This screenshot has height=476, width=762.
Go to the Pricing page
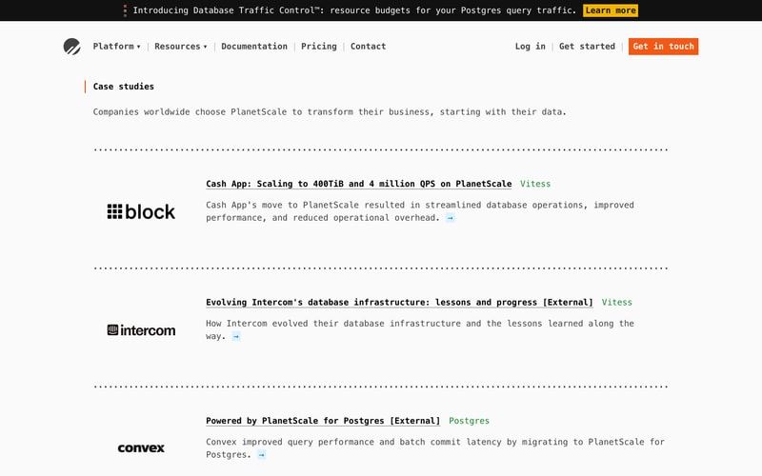pyautogui.click(x=319, y=47)
